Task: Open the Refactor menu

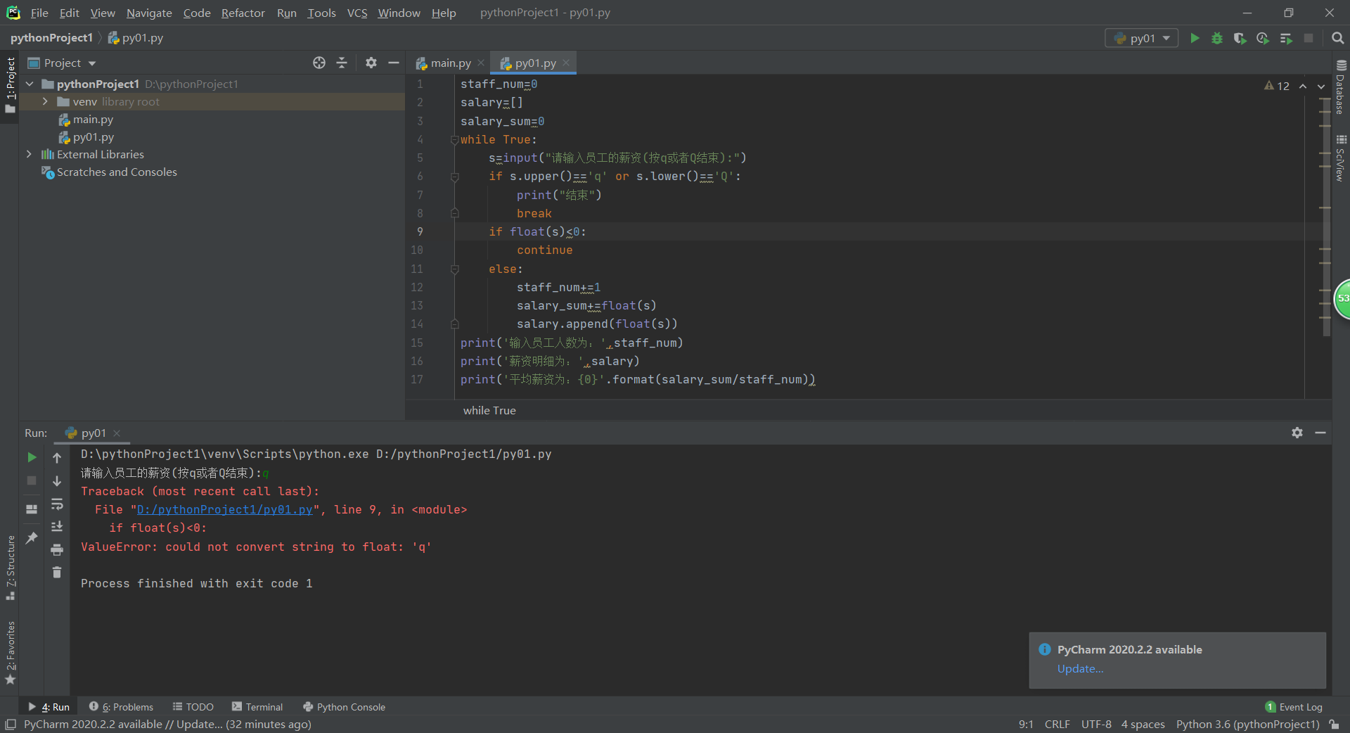Action: click(243, 13)
